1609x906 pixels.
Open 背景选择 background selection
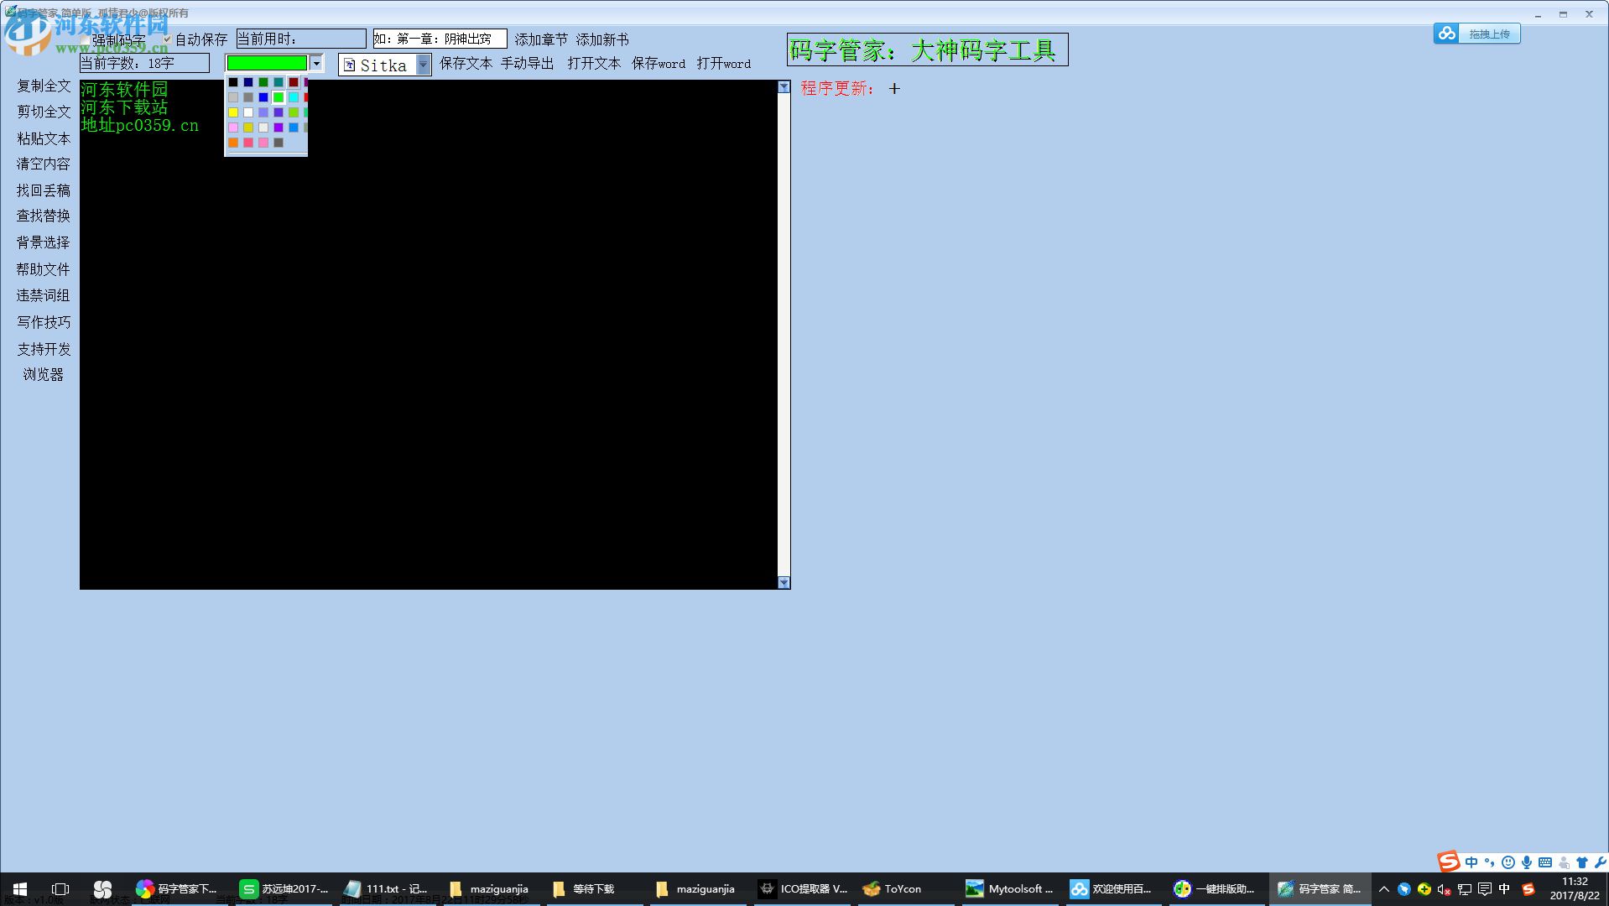coord(44,242)
